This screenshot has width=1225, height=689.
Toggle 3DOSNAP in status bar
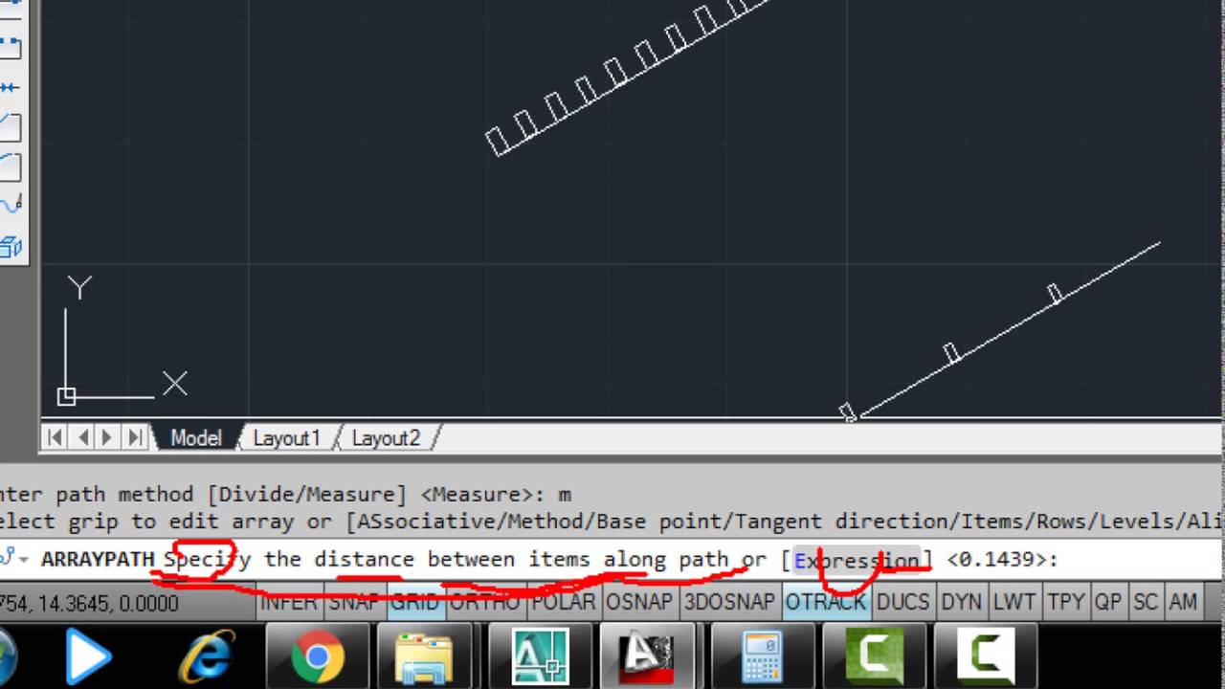click(x=729, y=603)
